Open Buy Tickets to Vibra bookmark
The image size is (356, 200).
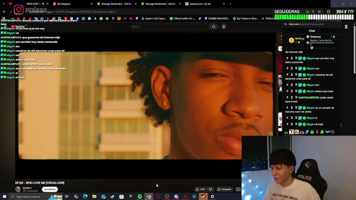click(x=246, y=19)
